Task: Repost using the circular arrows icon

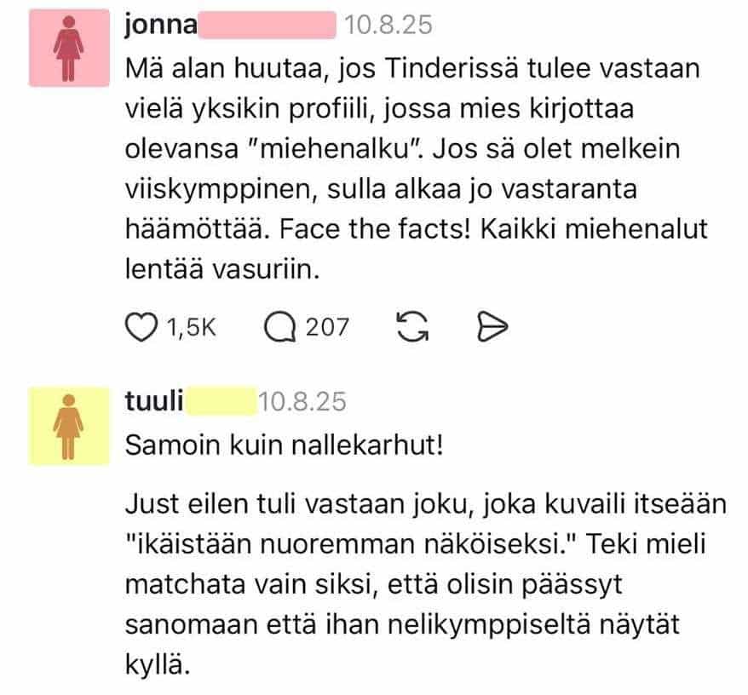Action: pos(413,326)
